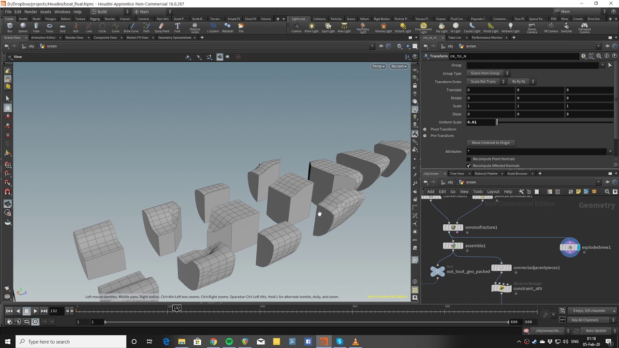
Task: Select the assemble1 node
Action: (x=453, y=246)
